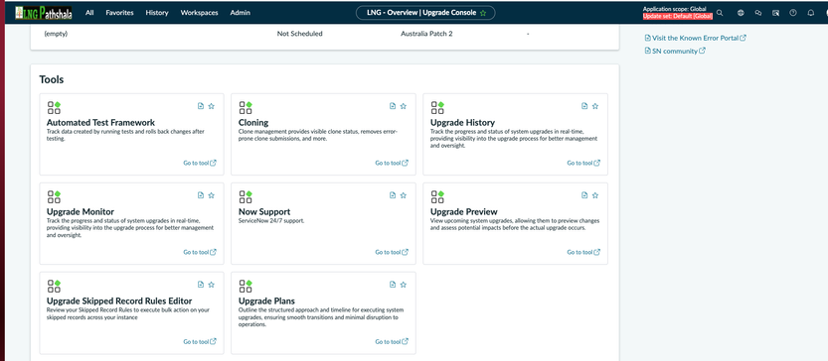Screen dimensions: 828x361
Task: Click the app grid icon on Upgrade History card
Action: click(437, 107)
